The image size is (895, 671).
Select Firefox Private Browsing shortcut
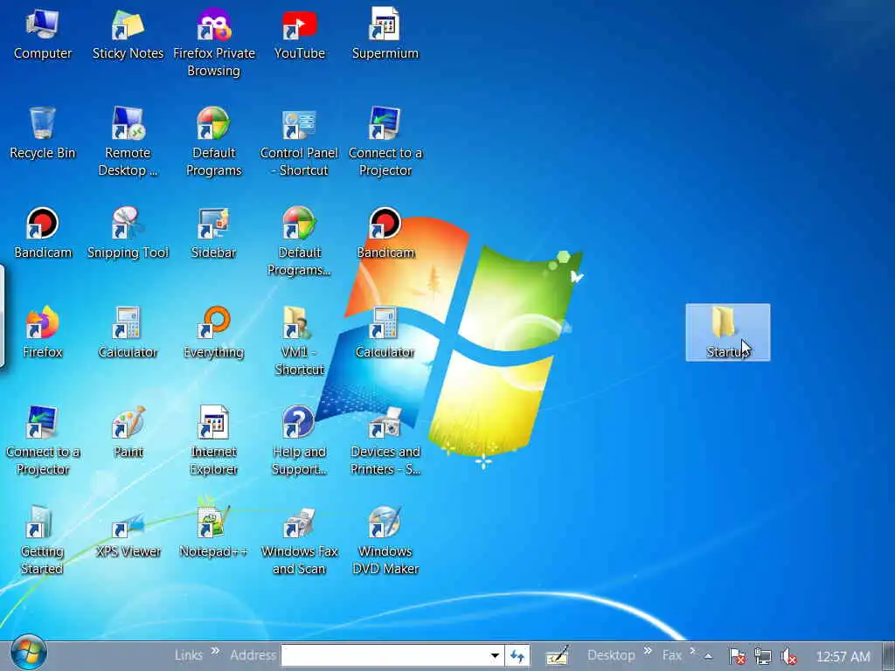[213, 43]
